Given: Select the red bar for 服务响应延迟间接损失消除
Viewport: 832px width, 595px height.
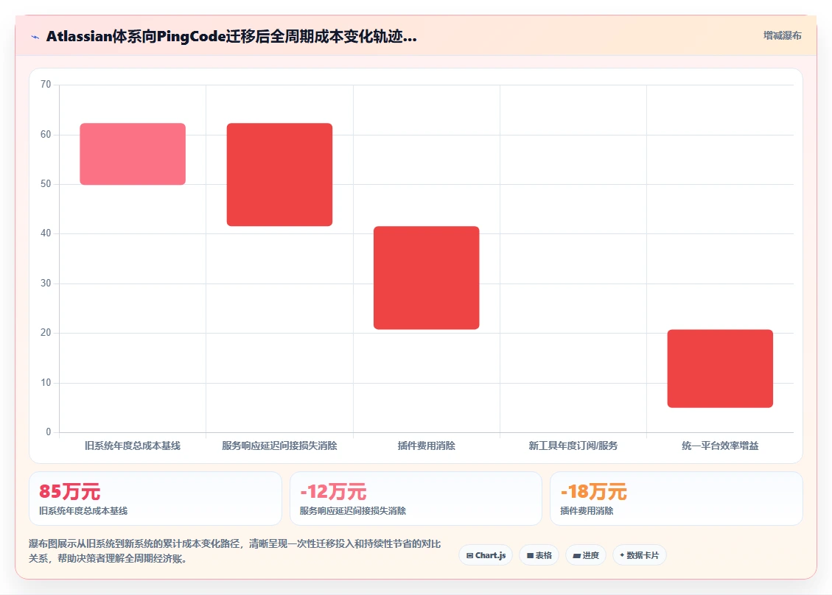Looking at the screenshot, I should pyautogui.click(x=279, y=175).
